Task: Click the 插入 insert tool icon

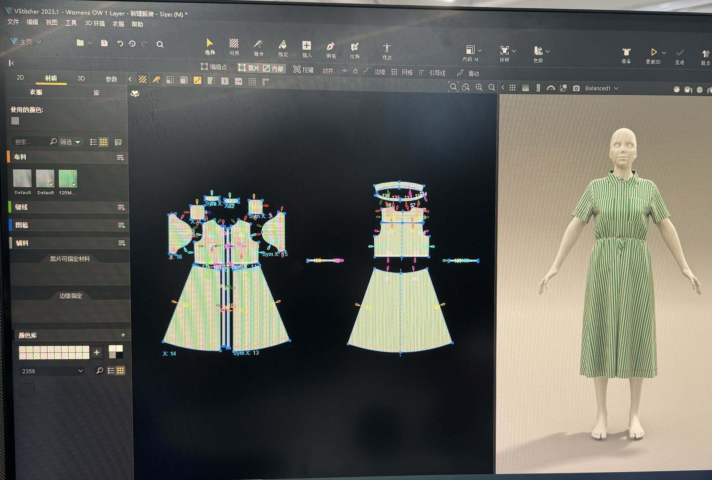Action: coord(306,46)
